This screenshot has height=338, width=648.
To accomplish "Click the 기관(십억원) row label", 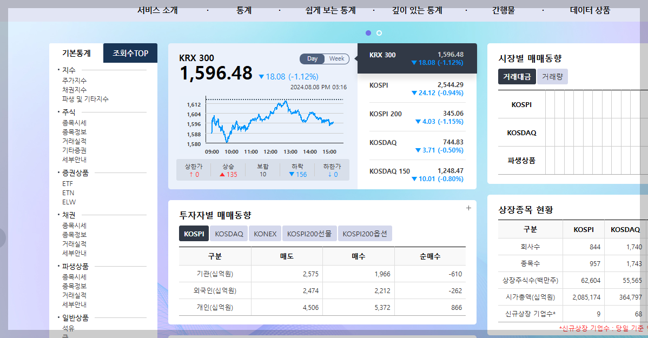I will click(215, 274).
